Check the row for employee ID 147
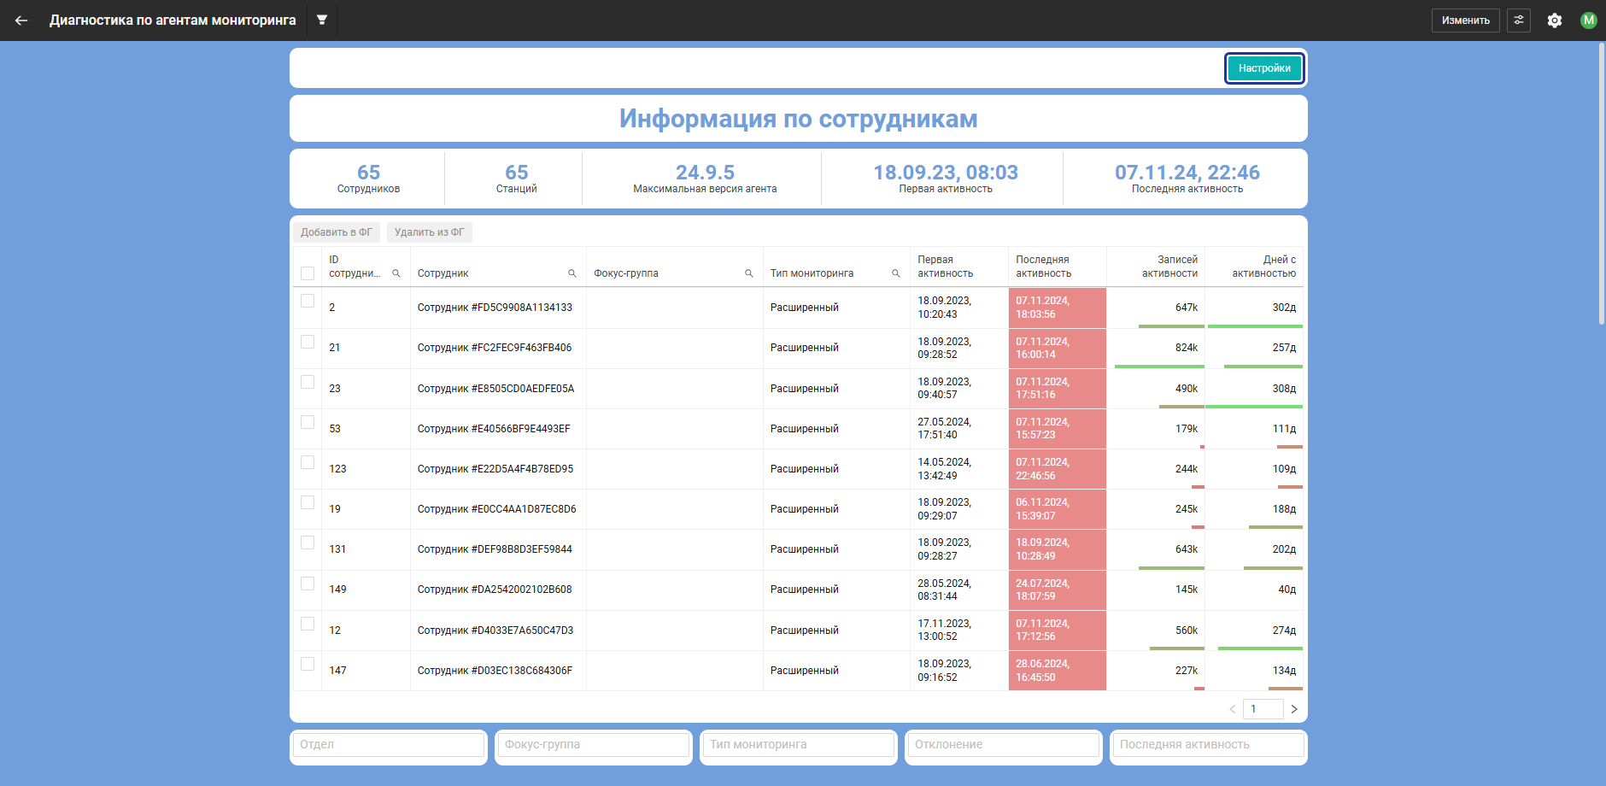 click(x=308, y=664)
